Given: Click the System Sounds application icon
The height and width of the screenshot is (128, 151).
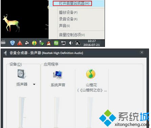Looking at the screenshot, I should 58,75.
